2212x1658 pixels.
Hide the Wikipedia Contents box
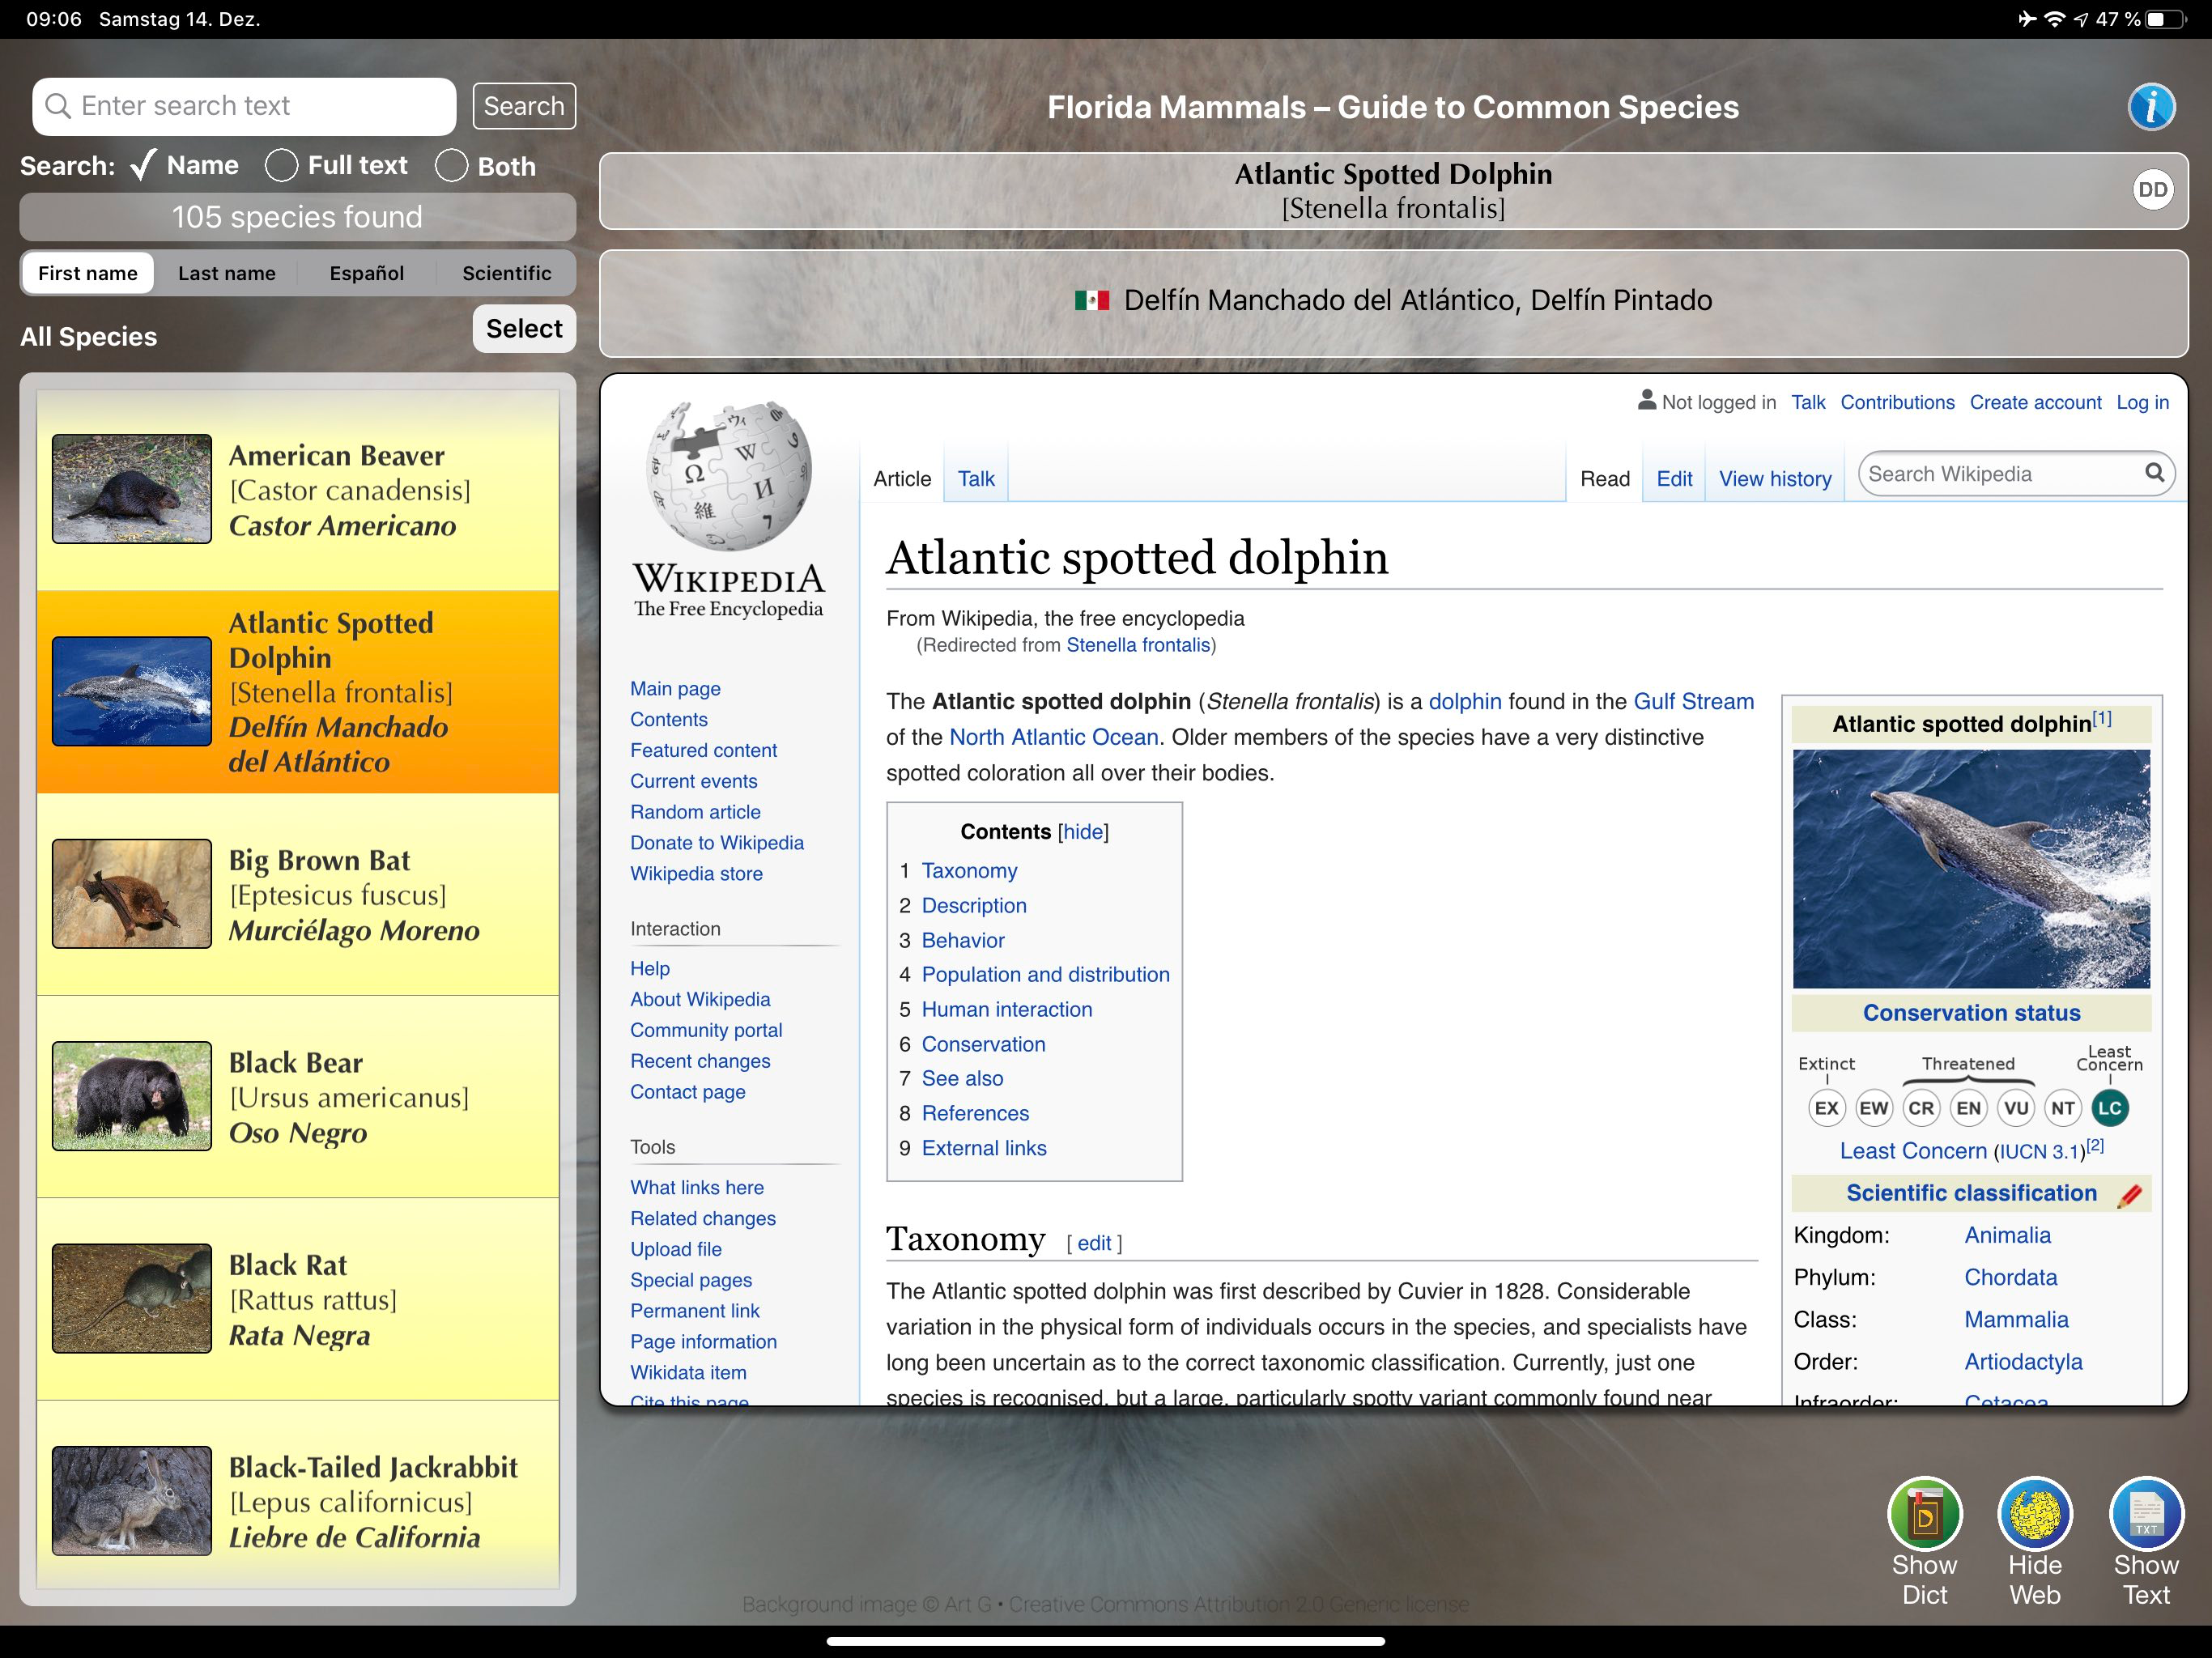[1083, 832]
